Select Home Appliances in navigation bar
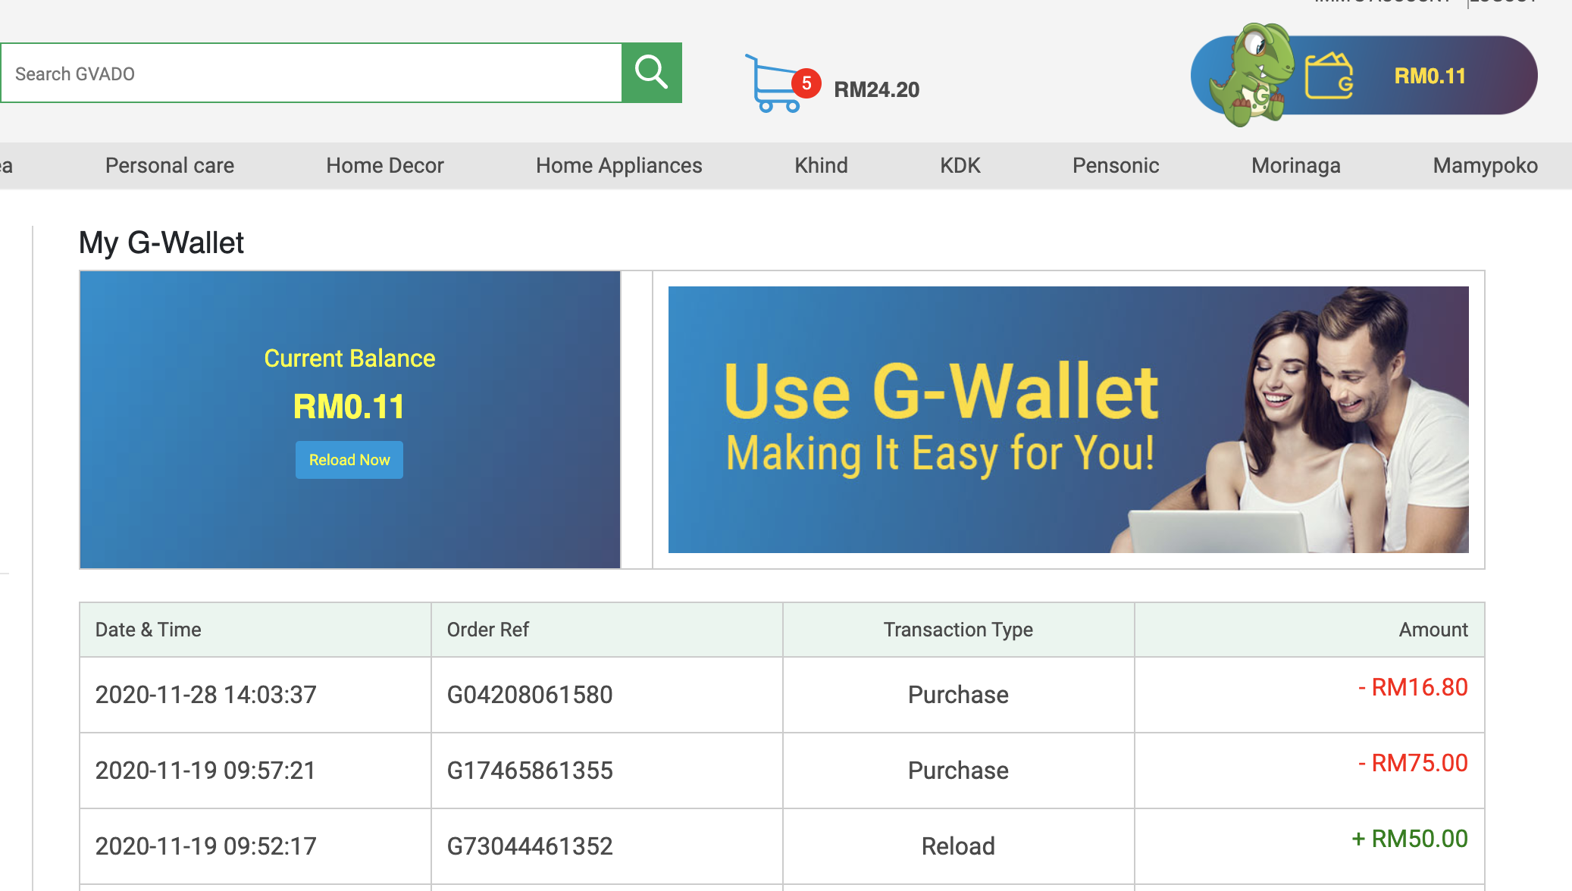 [618, 165]
